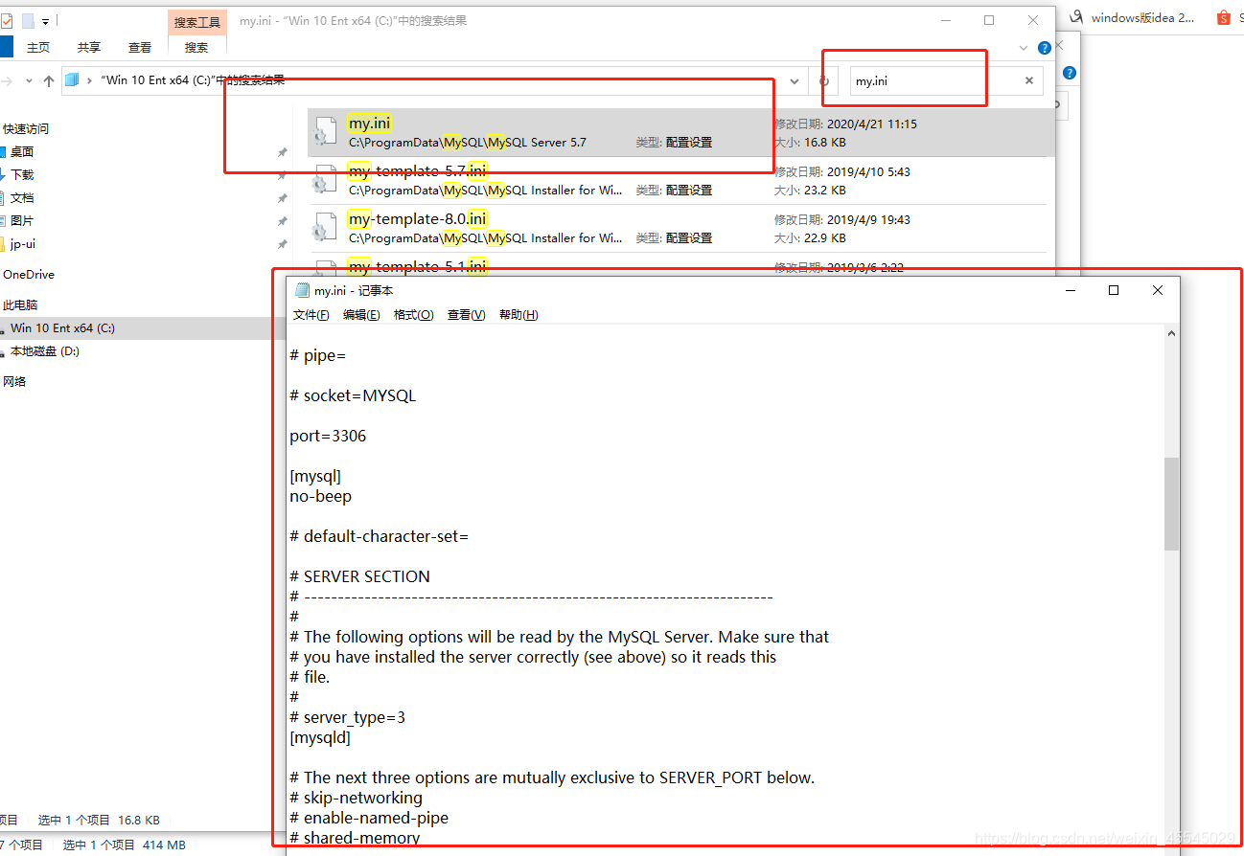
Task: Select the 搜索 ribbon tab
Action: (x=196, y=47)
